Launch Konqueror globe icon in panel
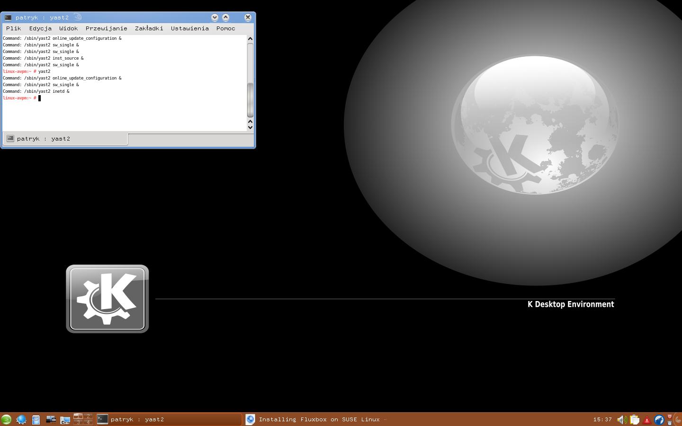 (21, 419)
